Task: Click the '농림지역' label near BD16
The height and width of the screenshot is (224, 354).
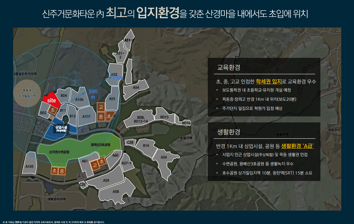Action: 186,138
